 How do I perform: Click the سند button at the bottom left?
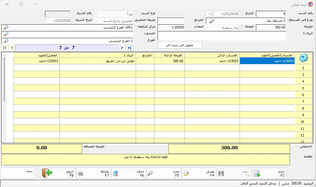(18, 173)
